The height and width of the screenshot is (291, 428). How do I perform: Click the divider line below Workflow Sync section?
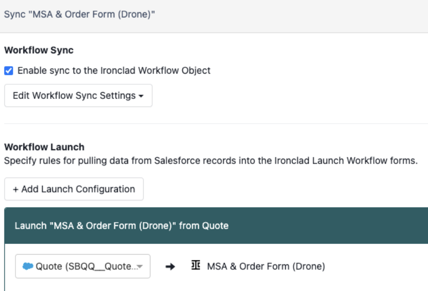point(216,124)
